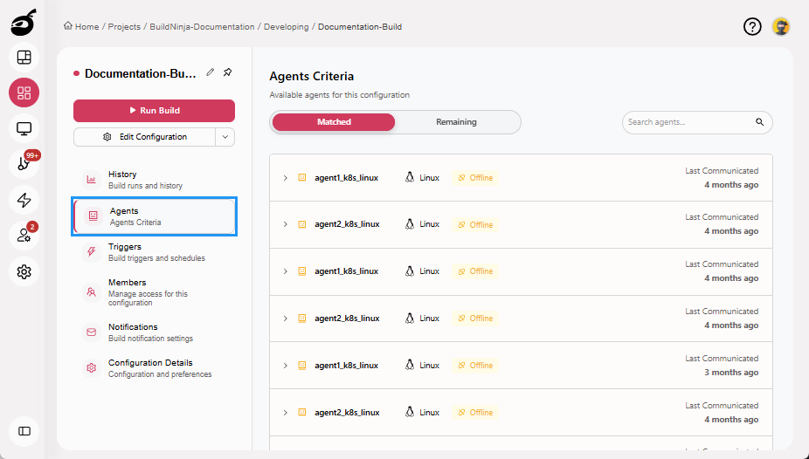809x459 pixels.
Task: Open the user avatar menu
Action: tap(781, 27)
